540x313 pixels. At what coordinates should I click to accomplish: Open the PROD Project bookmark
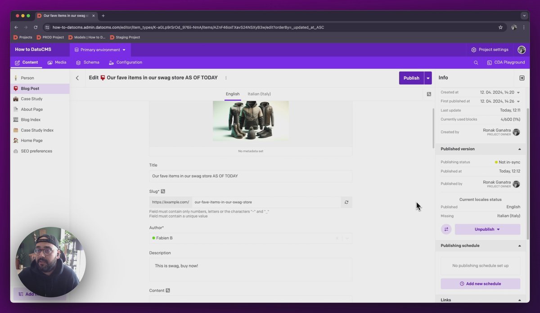click(50, 37)
